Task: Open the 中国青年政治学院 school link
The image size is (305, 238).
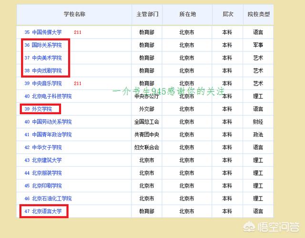Action: pos(52,135)
